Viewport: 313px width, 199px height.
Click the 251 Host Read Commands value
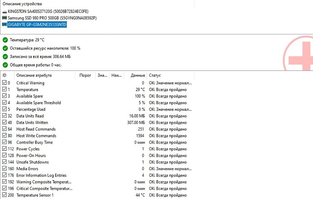pos(141,129)
